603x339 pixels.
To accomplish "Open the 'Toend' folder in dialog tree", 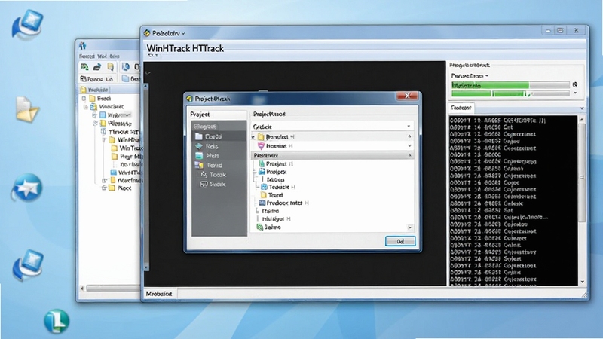I will (272, 195).
